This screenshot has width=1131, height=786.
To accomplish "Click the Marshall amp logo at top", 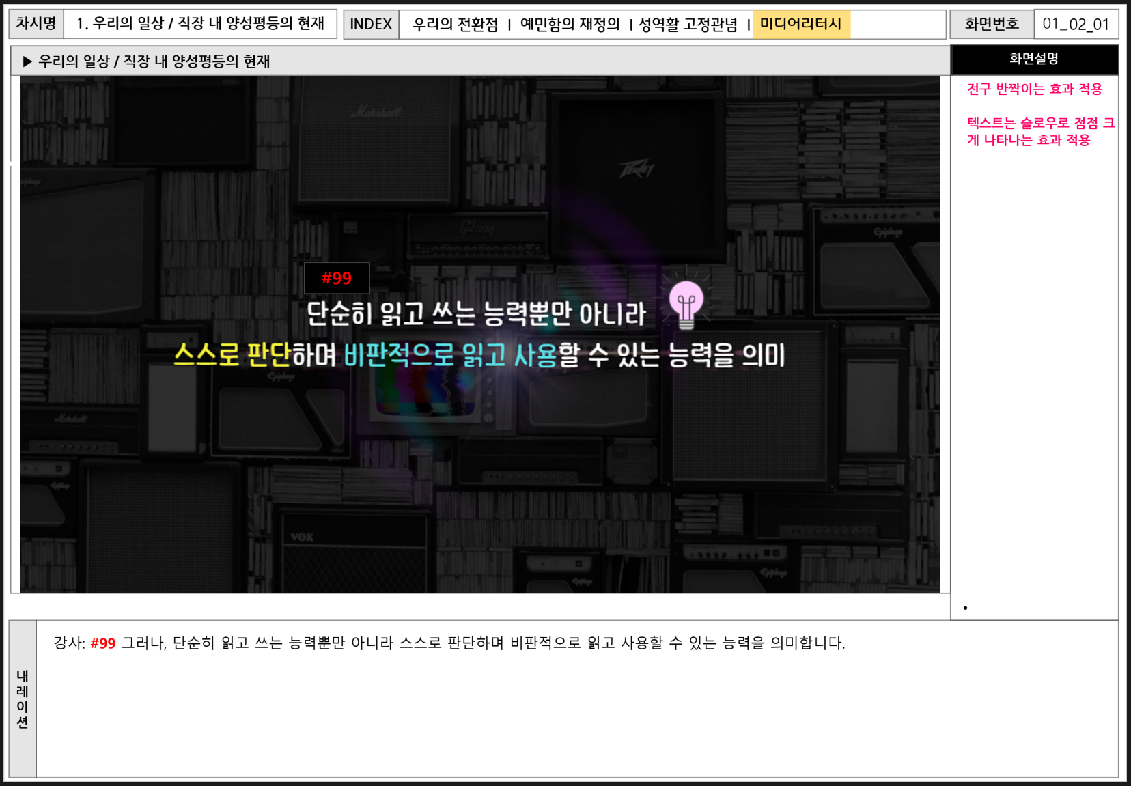I will click(376, 111).
